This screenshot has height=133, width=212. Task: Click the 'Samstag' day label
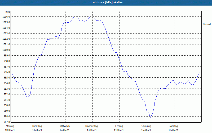click(x=146, y=126)
